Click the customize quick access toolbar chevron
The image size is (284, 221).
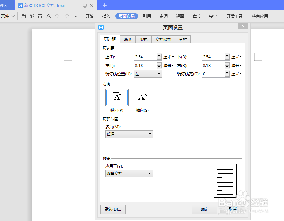(x=77, y=16)
